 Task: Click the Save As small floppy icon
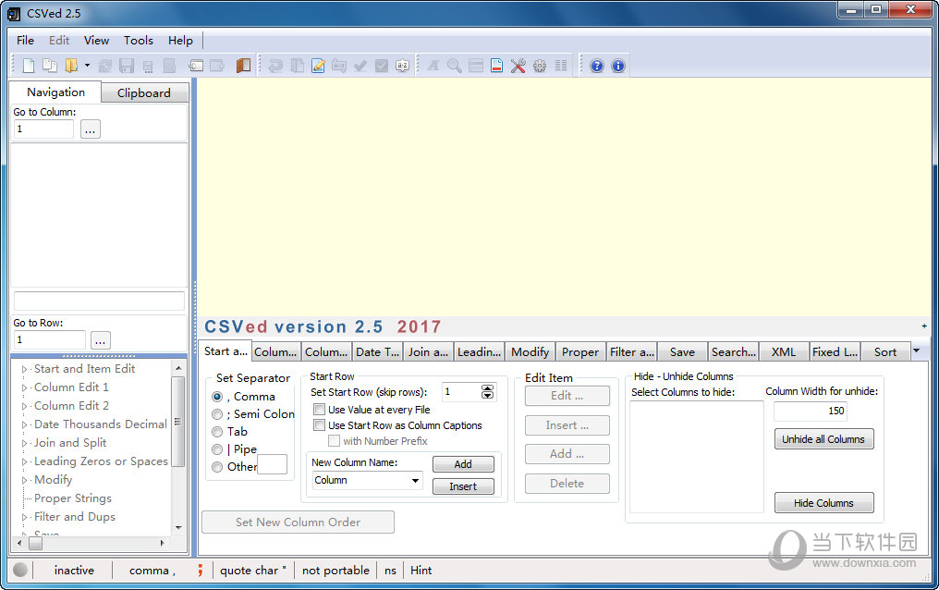pyautogui.click(x=148, y=66)
